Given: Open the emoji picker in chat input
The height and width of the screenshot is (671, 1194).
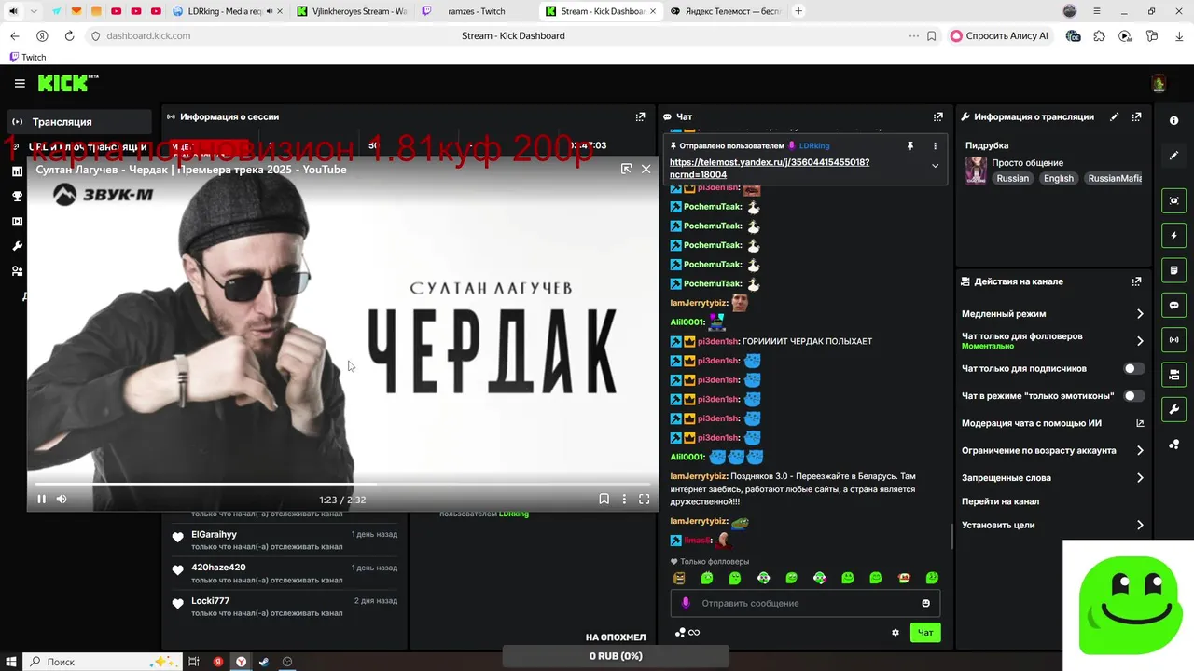Looking at the screenshot, I should coord(925,603).
